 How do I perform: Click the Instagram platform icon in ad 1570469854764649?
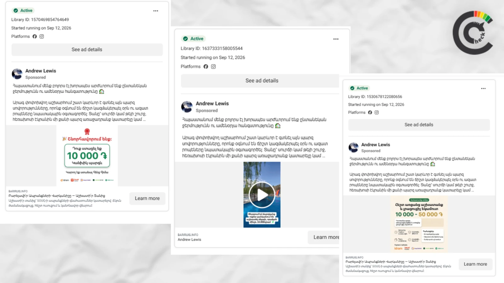42,36
